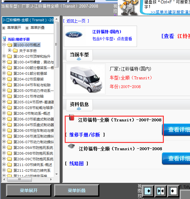The height and width of the screenshot is (199, 190).
Task: Click the horizontal scrollbar right arrow
Action: coord(51,179)
